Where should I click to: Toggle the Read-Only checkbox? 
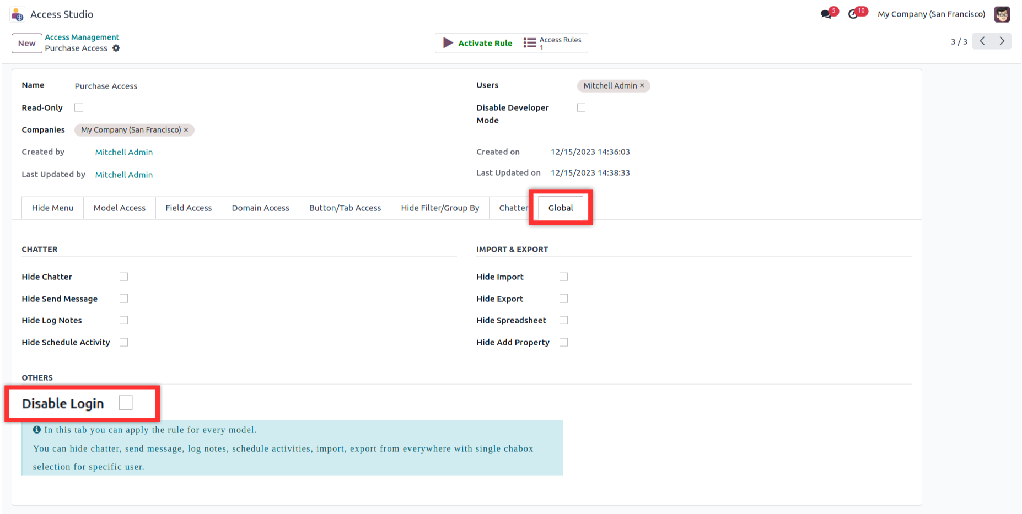click(79, 107)
